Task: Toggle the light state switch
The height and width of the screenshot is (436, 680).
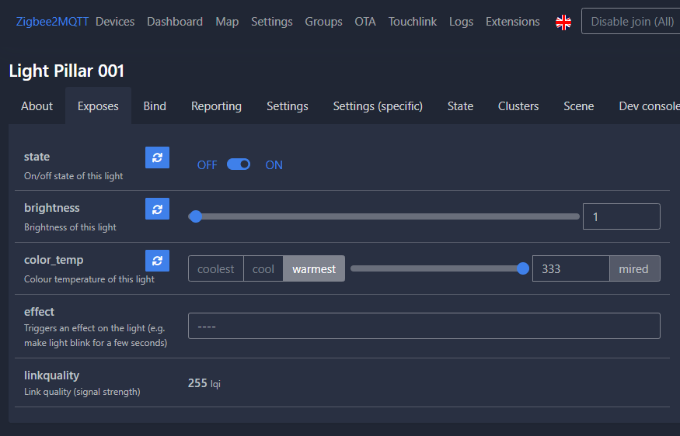Action: pos(239,164)
